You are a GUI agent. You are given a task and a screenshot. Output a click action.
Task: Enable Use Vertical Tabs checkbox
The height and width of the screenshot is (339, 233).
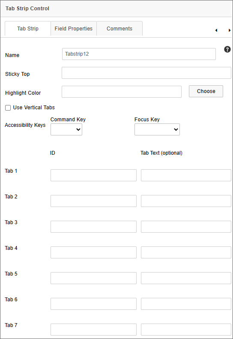click(8, 108)
